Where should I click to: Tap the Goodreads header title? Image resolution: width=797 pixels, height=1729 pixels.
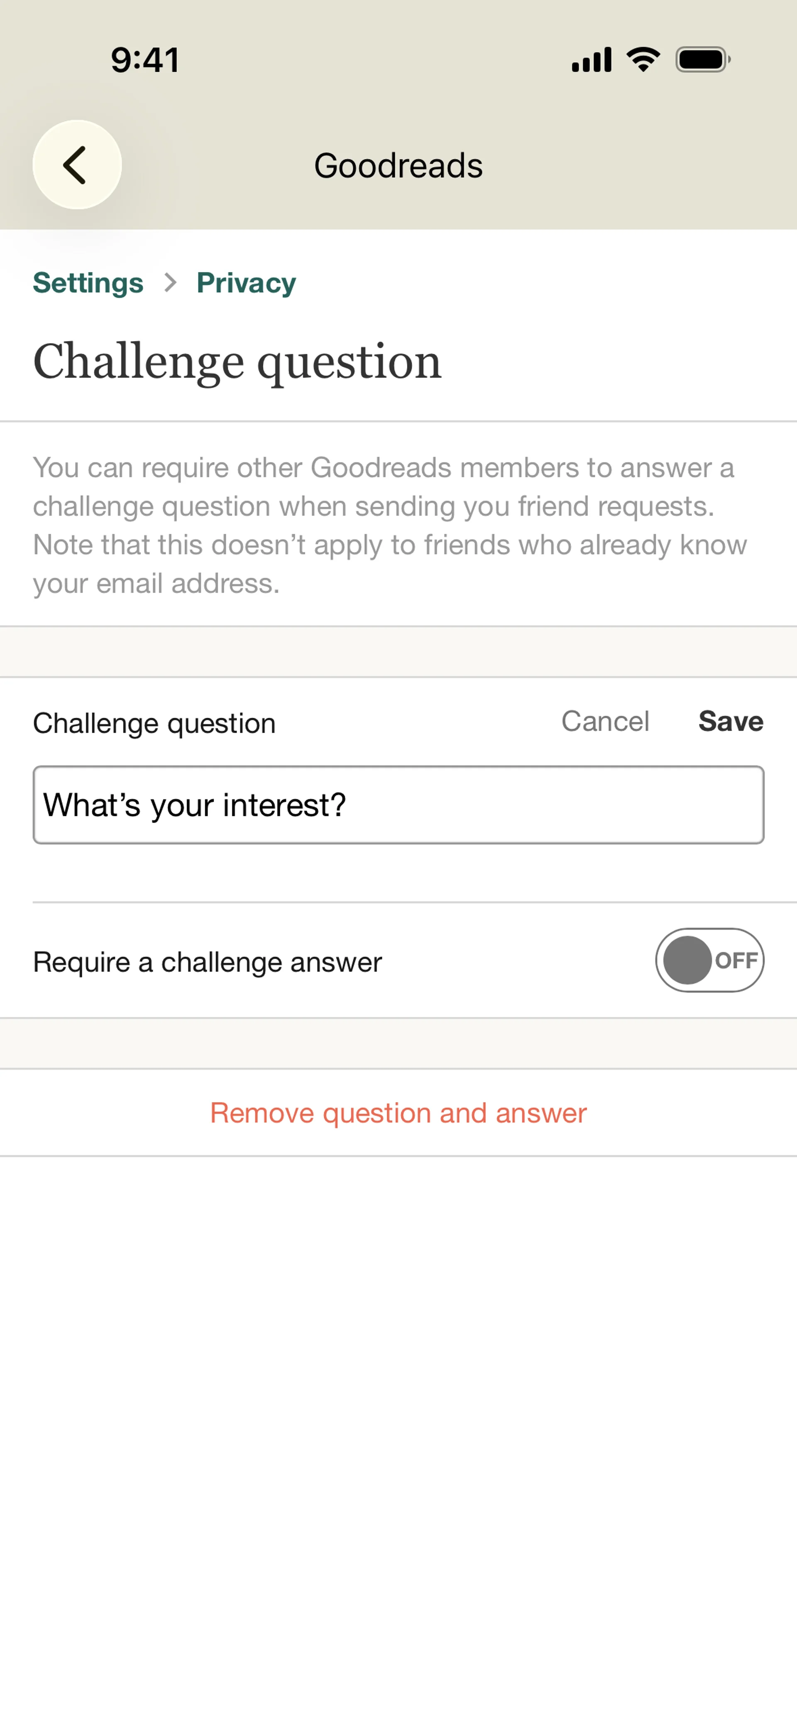tap(398, 166)
